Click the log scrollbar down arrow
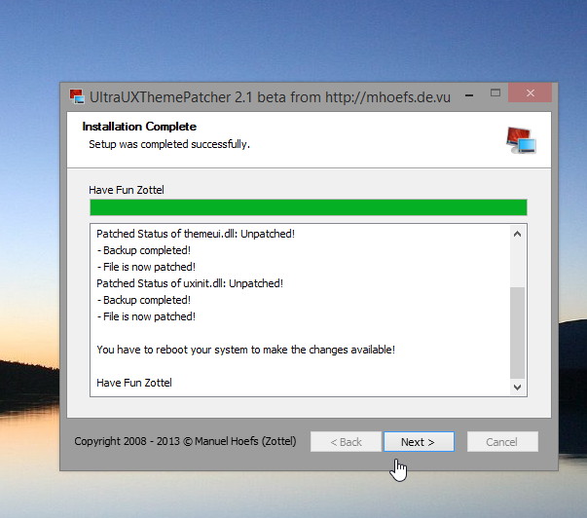Image resolution: width=587 pixels, height=518 pixels. (x=517, y=387)
